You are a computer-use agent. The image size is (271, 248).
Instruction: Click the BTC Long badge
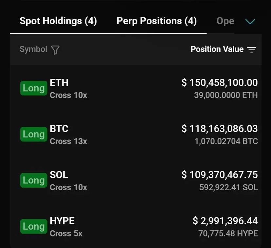[33, 134]
